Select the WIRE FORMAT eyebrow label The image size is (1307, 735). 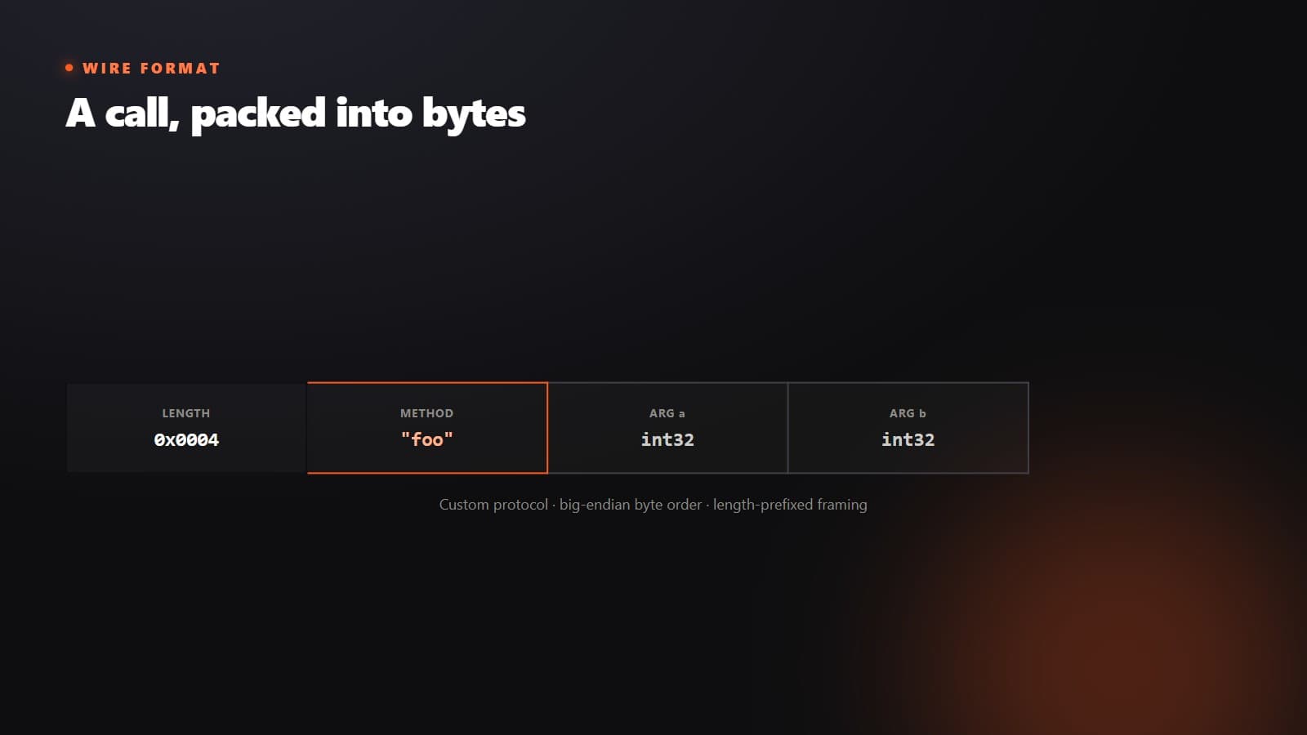pos(151,69)
